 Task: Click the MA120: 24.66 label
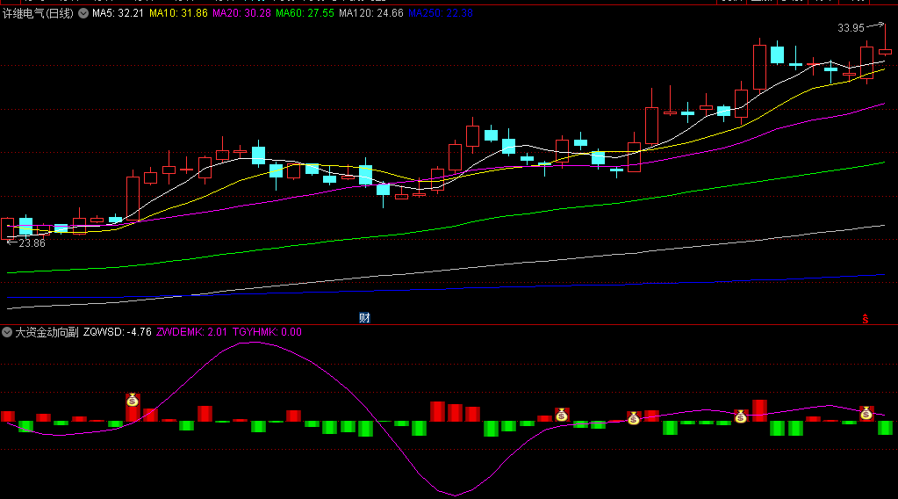[371, 13]
